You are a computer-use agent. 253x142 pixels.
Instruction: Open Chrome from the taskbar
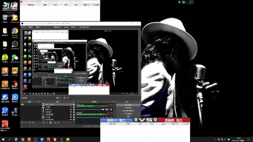point(22,139)
